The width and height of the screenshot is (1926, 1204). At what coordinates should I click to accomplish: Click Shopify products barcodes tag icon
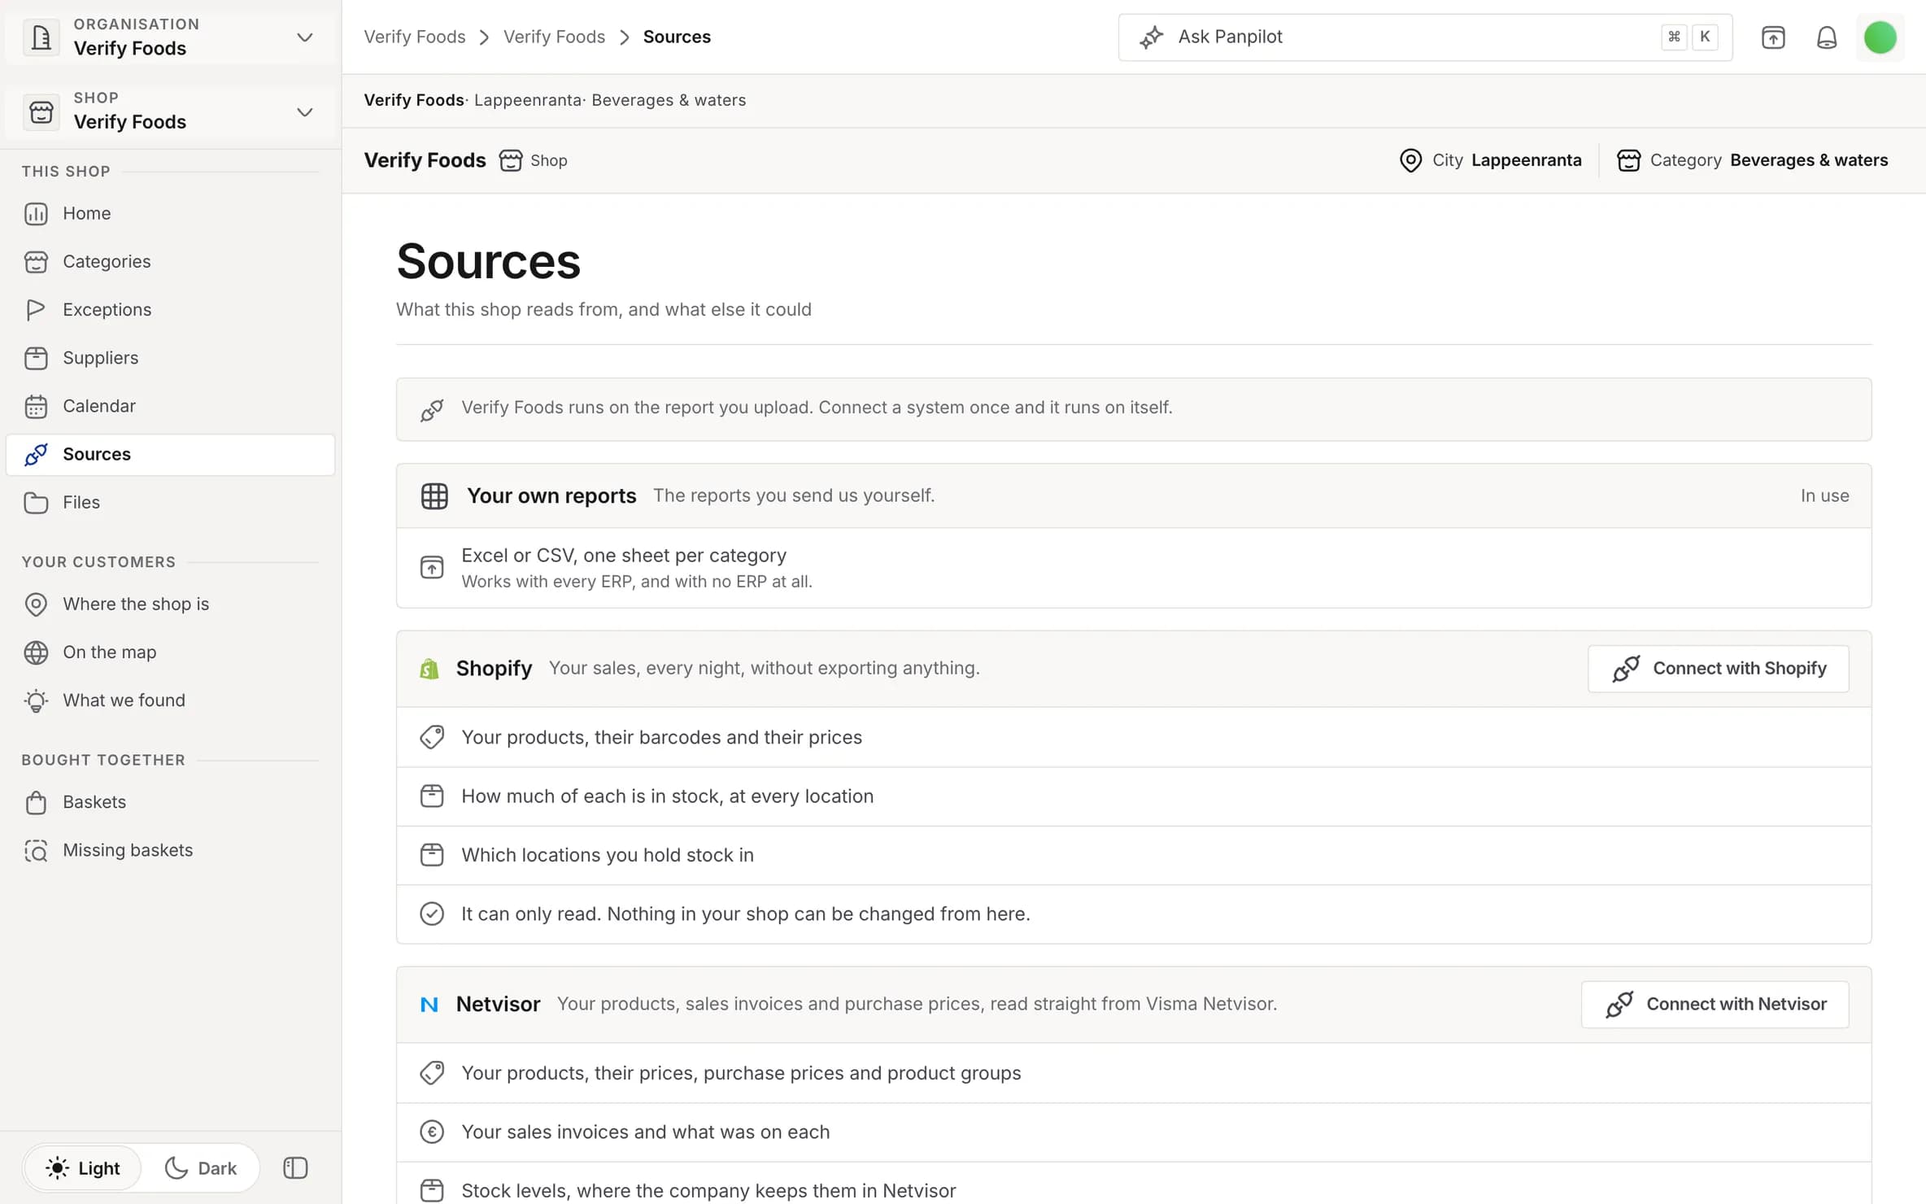pos(432,737)
